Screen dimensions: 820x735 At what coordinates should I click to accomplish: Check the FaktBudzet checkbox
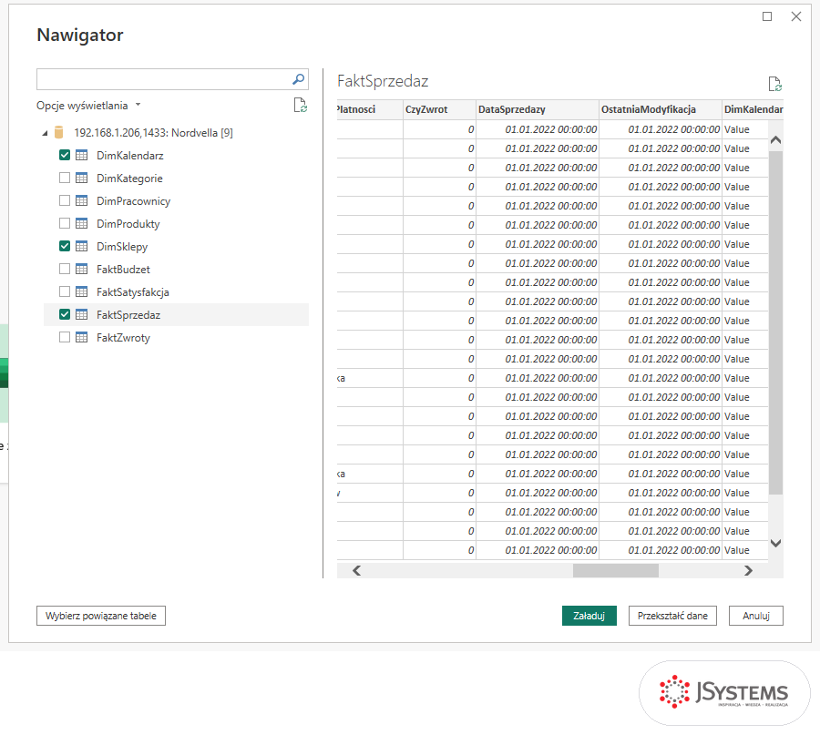coord(65,270)
